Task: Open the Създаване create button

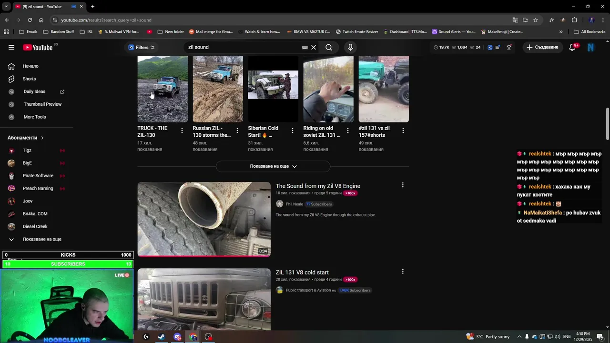Action: click(x=542, y=47)
